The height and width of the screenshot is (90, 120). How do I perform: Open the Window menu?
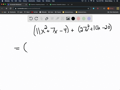click(x=48, y=1)
